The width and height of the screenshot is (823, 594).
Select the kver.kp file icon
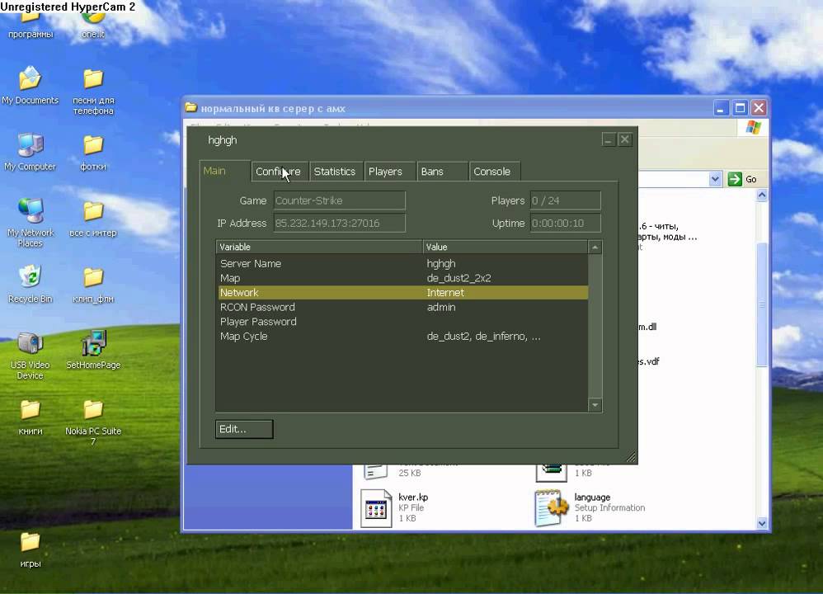coord(376,508)
